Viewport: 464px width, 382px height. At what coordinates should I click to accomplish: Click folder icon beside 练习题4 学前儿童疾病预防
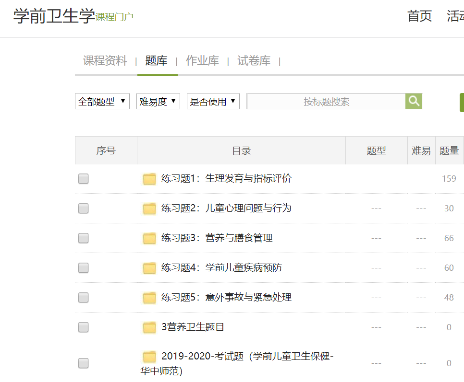[x=149, y=268]
